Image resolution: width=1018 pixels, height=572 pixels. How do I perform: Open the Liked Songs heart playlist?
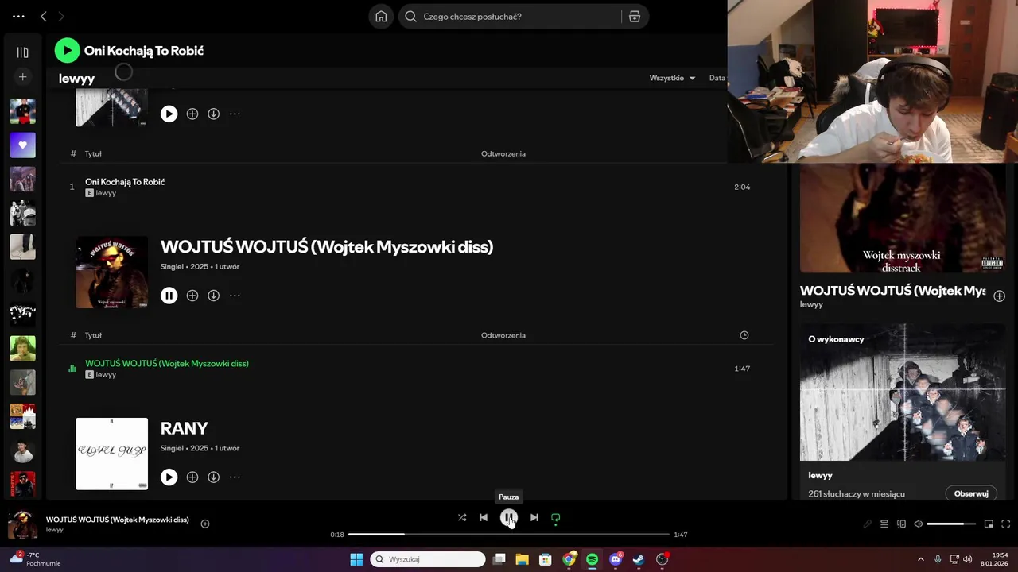22,145
